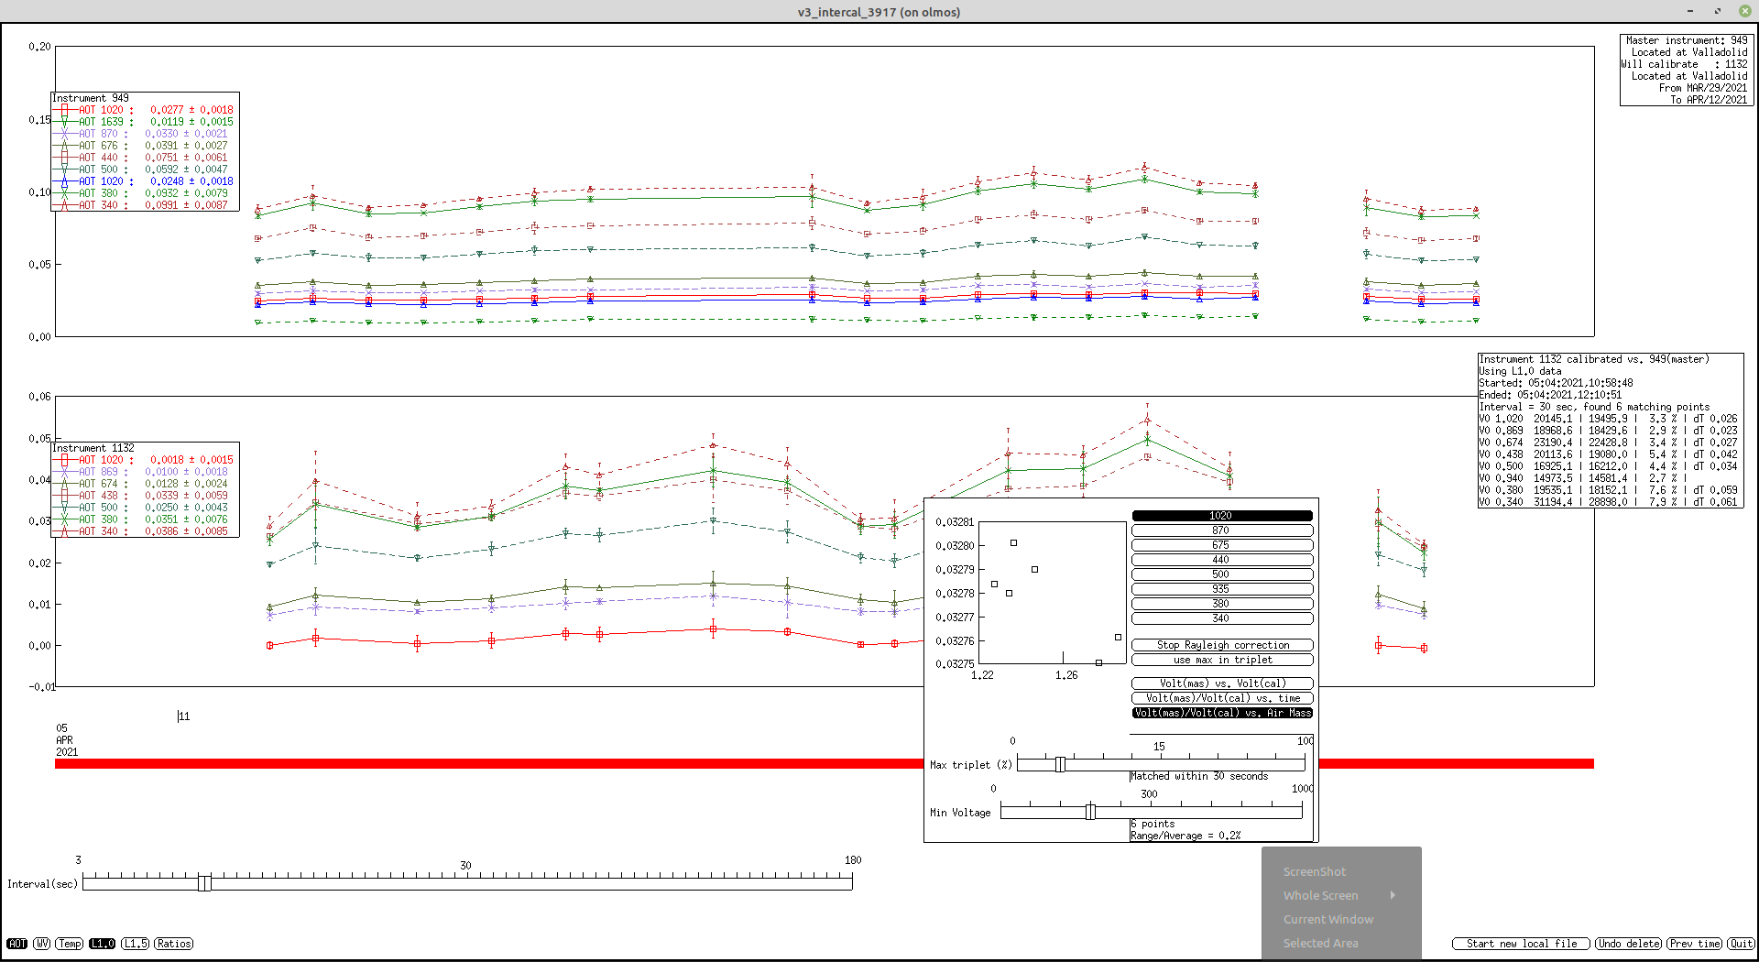Select the 380 wavelength channel button
1759x962 pixels.
click(x=1222, y=604)
